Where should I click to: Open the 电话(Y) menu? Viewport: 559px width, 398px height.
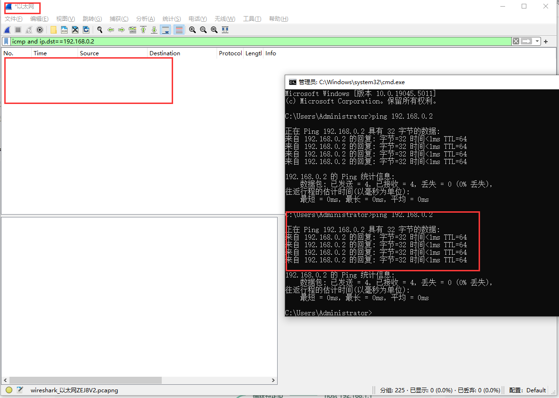198,19
